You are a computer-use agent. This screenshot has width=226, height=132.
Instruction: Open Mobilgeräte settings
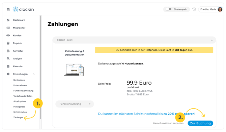click(x=19, y=107)
